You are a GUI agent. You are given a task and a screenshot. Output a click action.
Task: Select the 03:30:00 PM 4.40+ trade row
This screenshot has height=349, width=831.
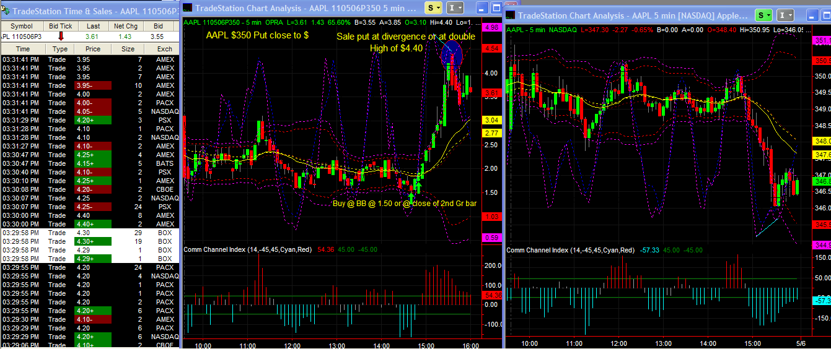tap(90, 224)
